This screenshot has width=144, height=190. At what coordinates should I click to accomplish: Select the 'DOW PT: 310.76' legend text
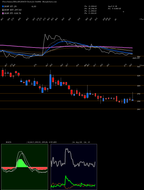(x=13, y=13)
